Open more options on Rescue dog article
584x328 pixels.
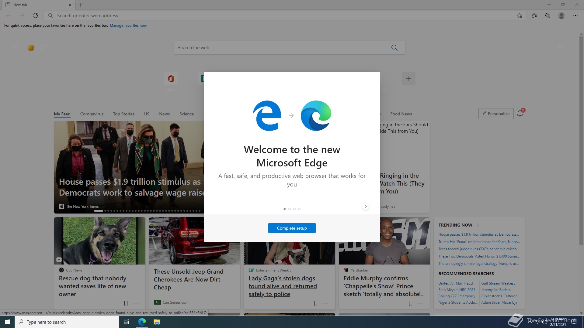(136, 303)
